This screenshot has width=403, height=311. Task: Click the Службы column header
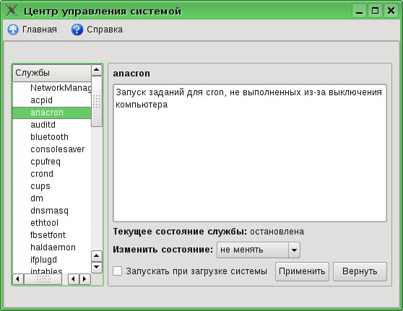click(52, 73)
